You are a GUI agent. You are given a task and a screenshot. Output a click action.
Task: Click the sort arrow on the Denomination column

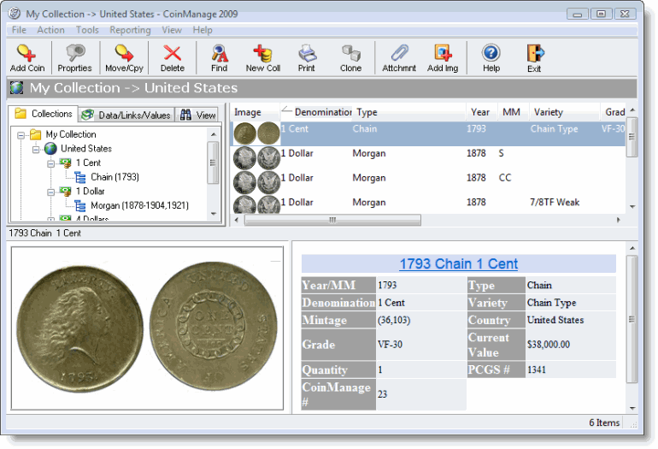coord(286,109)
